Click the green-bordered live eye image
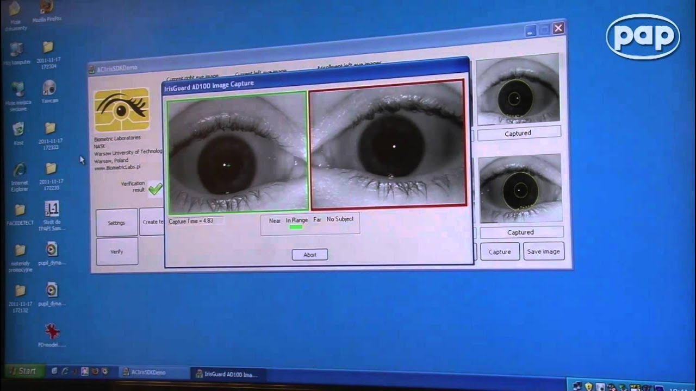Viewport: 696px width, 391px height. (237, 153)
